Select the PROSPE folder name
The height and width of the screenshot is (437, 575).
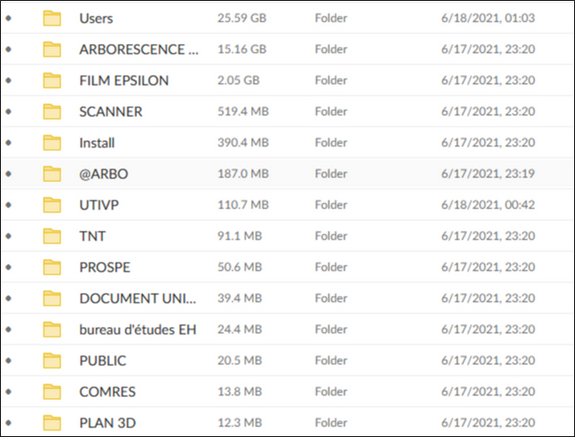105,268
